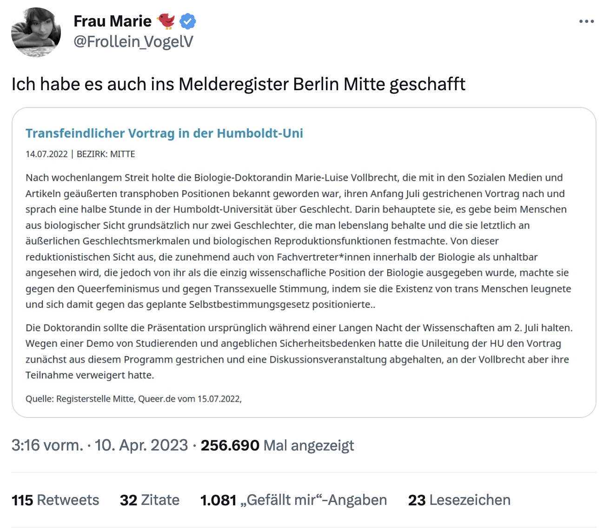
Task: Open the 256.690 Mal angezeigt view count
Action: pos(277,445)
